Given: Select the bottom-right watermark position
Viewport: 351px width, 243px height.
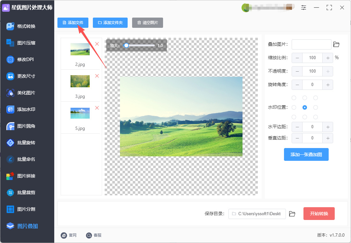Looking at the screenshot, I should pyautogui.click(x=316, y=117).
